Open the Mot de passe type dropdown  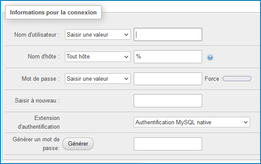pyautogui.click(x=98, y=79)
